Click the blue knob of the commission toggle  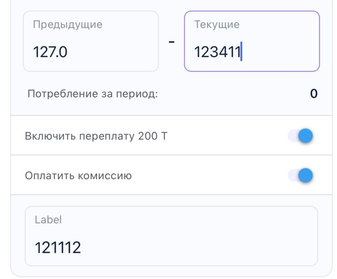(305, 175)
